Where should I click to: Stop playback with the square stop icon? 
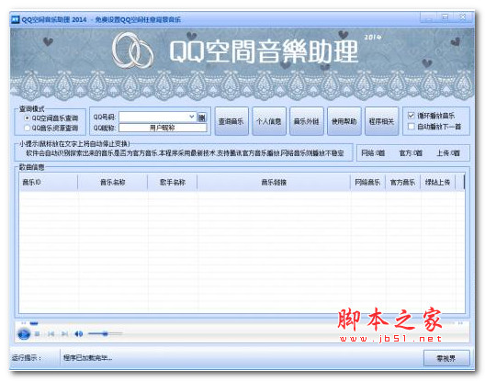[x=38, y=334]
